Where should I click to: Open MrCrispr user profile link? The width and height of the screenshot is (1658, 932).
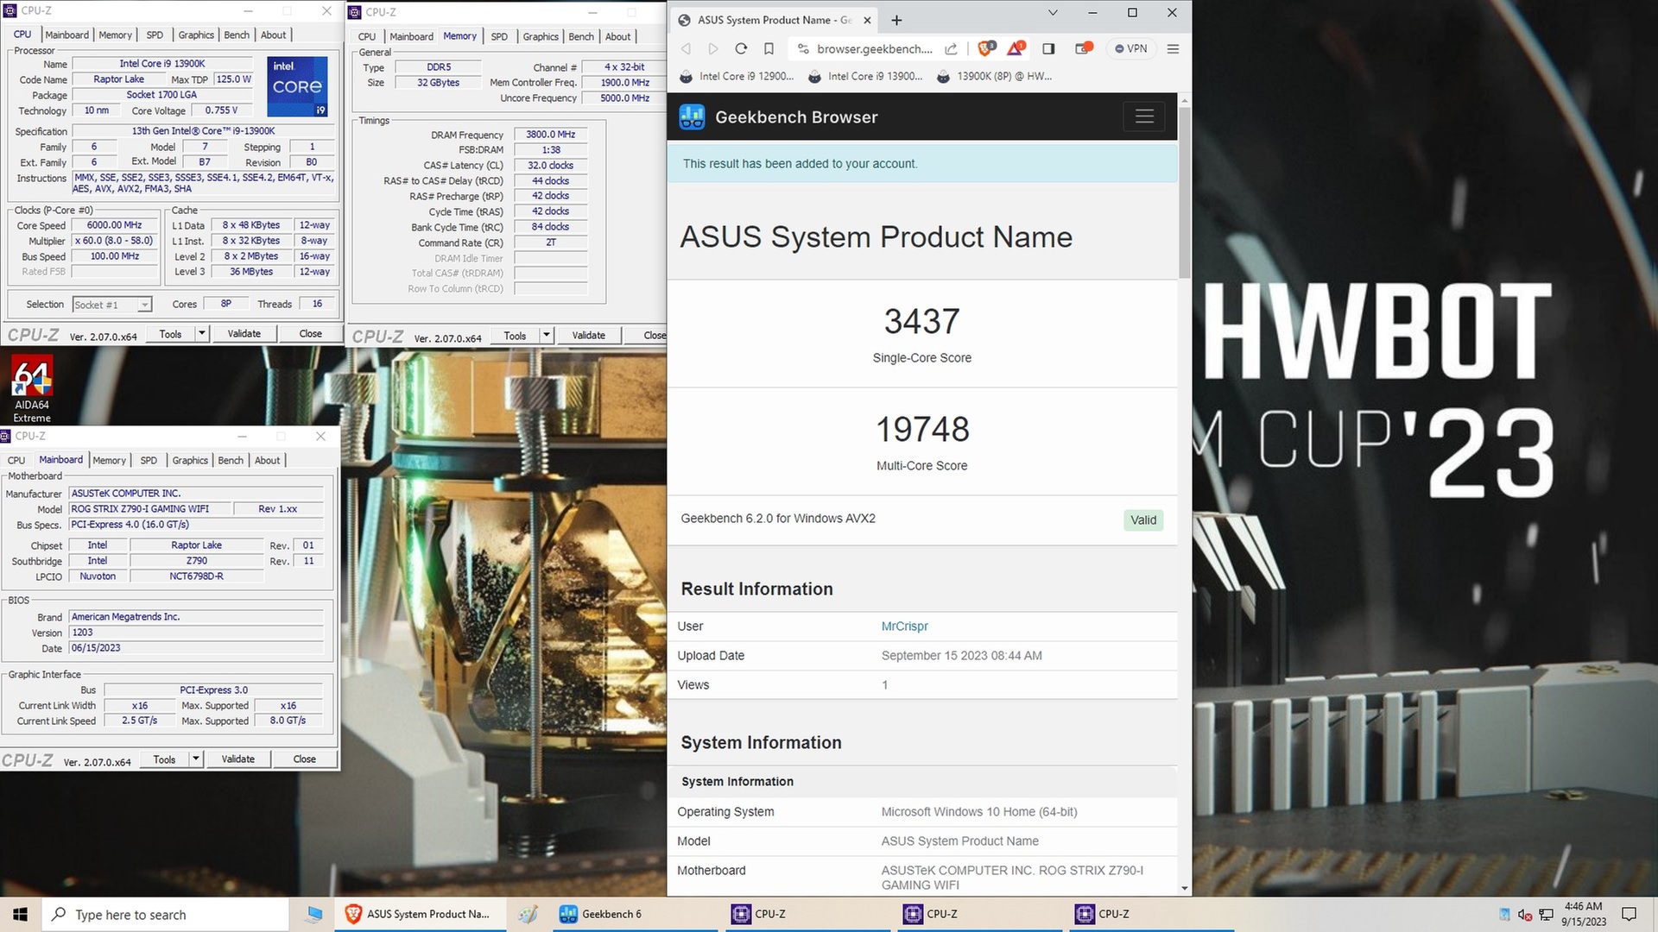click(x=904, y=627)
